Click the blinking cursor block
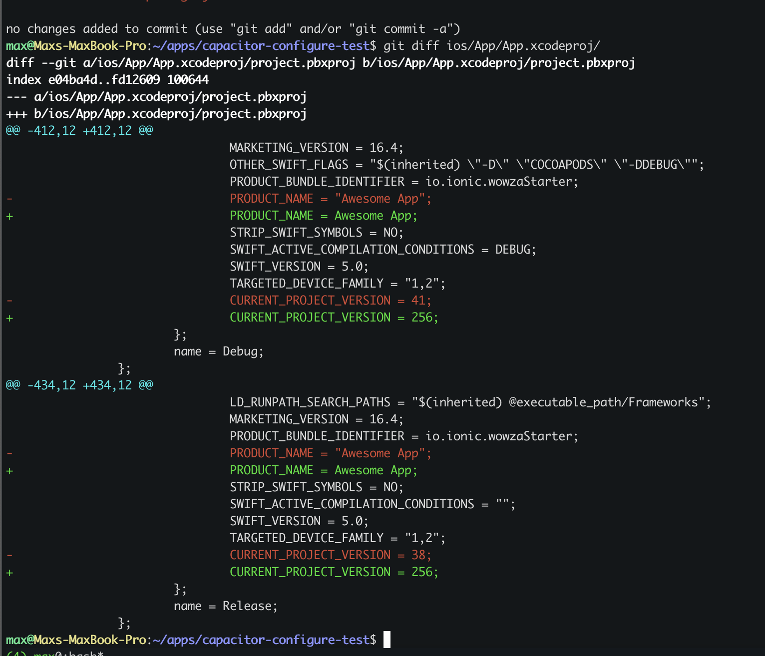Screen dimensions: 765x656 point(387,640)
